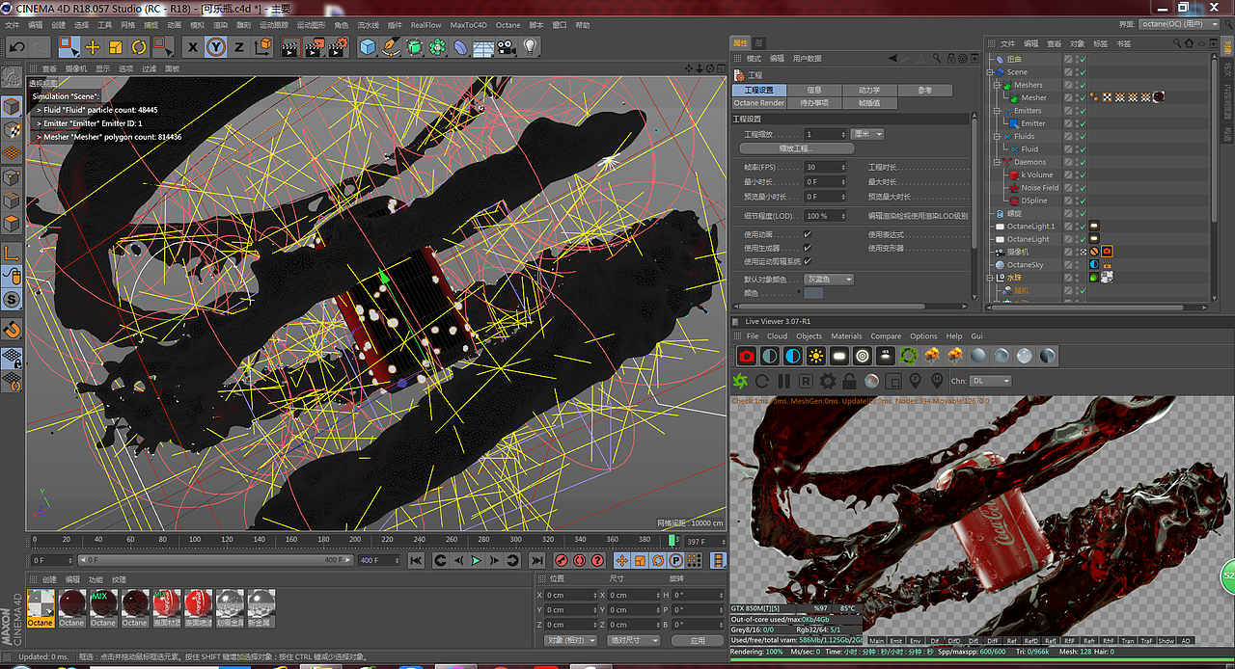The height and width of the screenshot is (669, 1235).
Task: Open the Octane menu
Action: (508, 25)
